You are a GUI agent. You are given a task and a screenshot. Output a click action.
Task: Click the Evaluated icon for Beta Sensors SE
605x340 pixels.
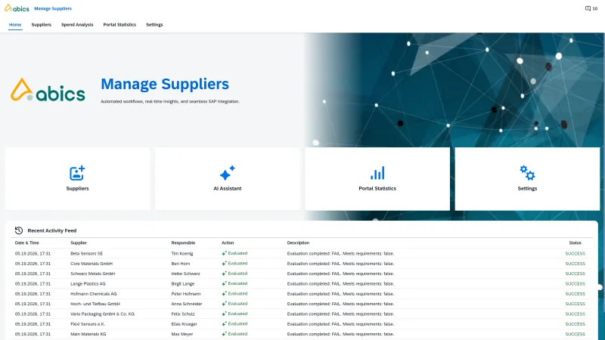[x=224, y=253]
